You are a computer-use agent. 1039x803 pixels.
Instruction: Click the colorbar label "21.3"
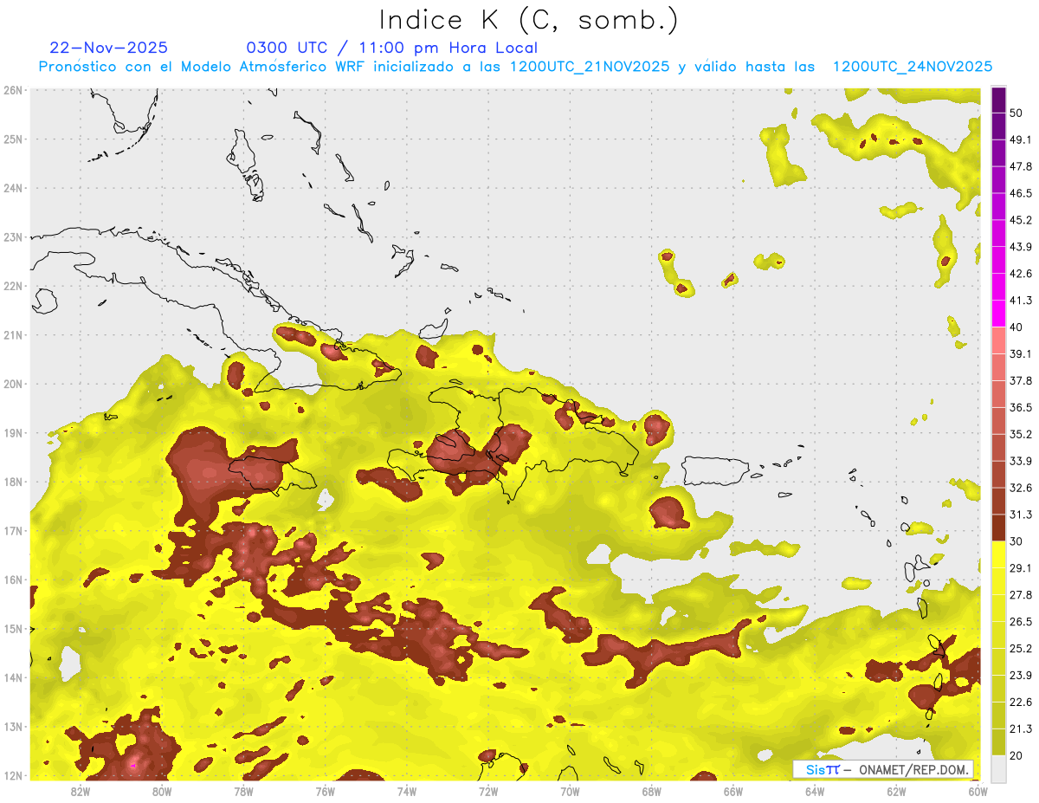click(1020, 729)
